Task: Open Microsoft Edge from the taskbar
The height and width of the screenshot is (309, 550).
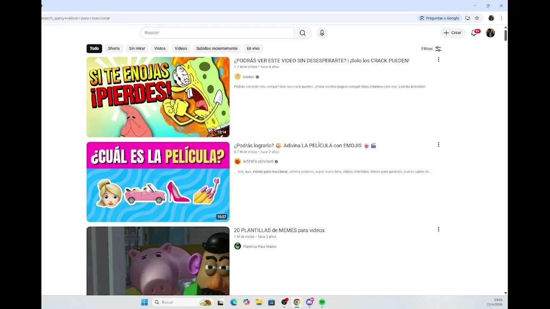Action: [x=234, y=302]
